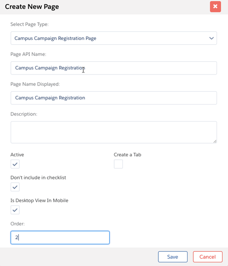Click the chevron arrow in page type selector

tap(211, 38)
